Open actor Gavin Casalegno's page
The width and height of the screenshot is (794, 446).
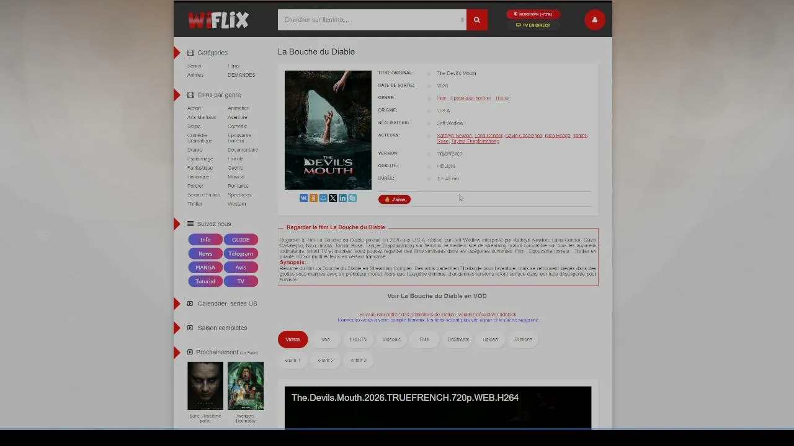524,136
